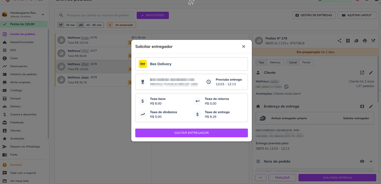Expand the Hamburgueria store selector dropdown
Image resolution: width=381 pixels, height=184 pixels.
click(43, 15)
